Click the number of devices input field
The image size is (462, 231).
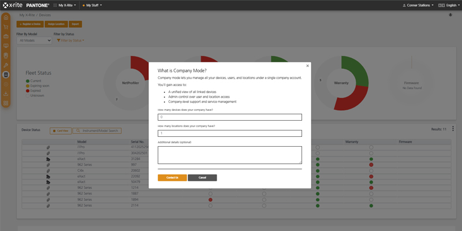click(x=230, y=117)
